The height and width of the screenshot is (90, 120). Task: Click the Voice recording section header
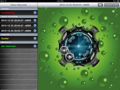point(19,16)
